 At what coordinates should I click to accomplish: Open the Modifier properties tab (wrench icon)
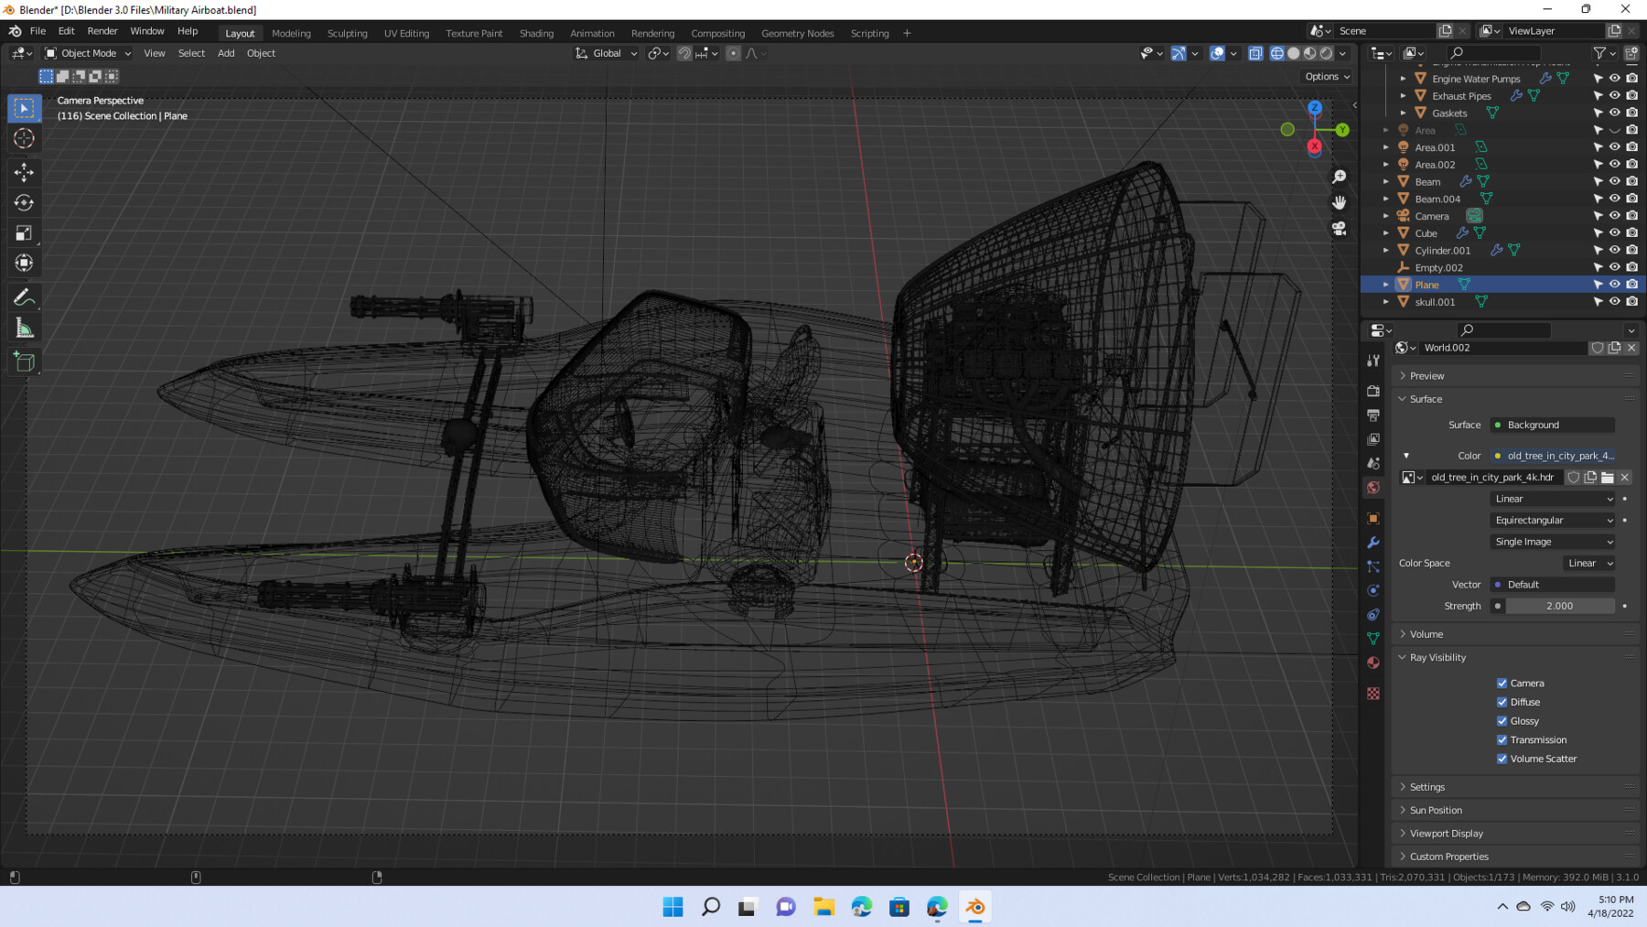(1372, 543)
